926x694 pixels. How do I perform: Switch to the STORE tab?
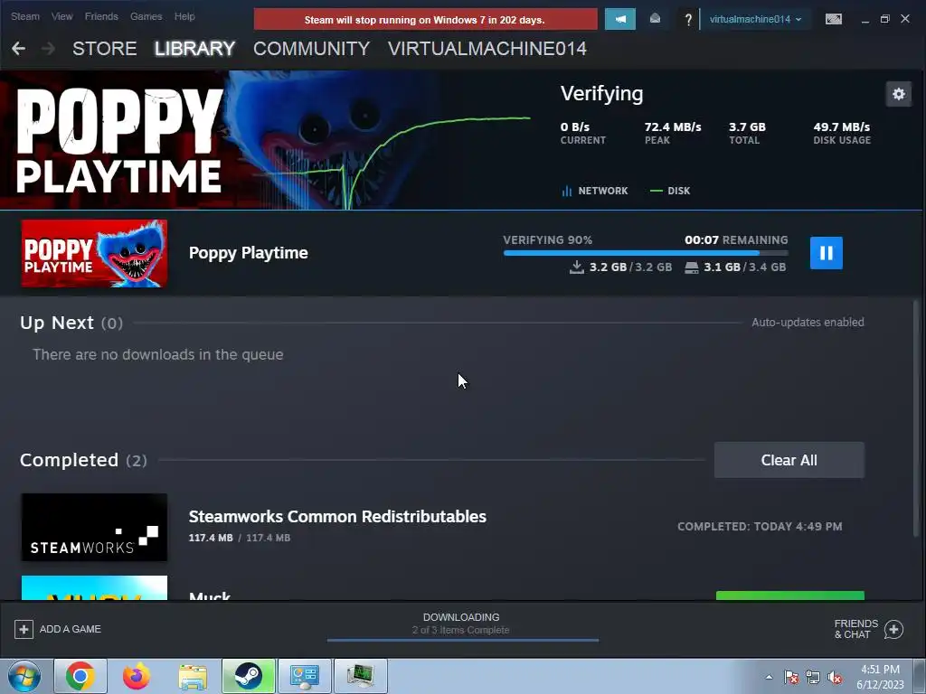coord(105,49)
